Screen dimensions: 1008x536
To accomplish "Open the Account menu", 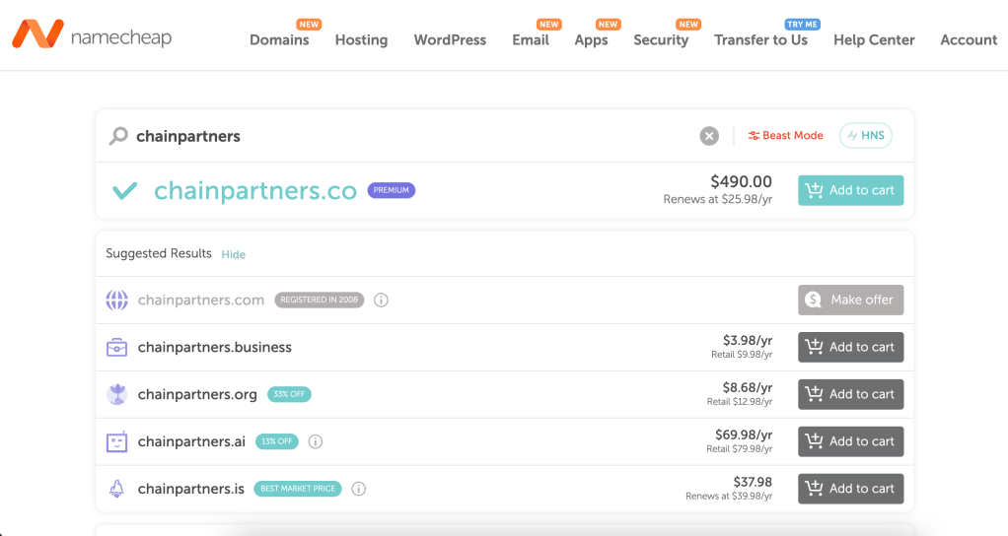I will (x=969, y=40).
